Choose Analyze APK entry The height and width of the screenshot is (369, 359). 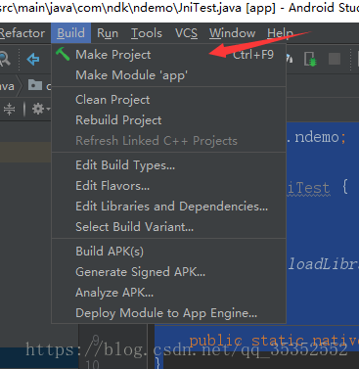(169, 293)
